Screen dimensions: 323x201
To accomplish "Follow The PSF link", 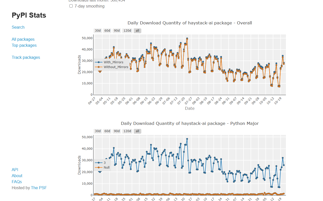I will (39, 188).
